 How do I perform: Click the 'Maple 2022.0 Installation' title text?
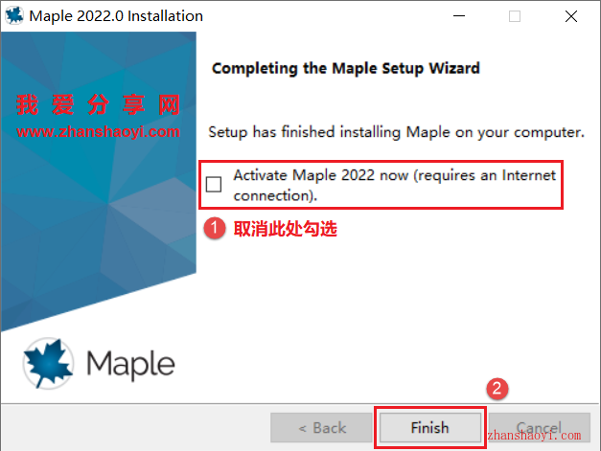click(x=116, y=16)
